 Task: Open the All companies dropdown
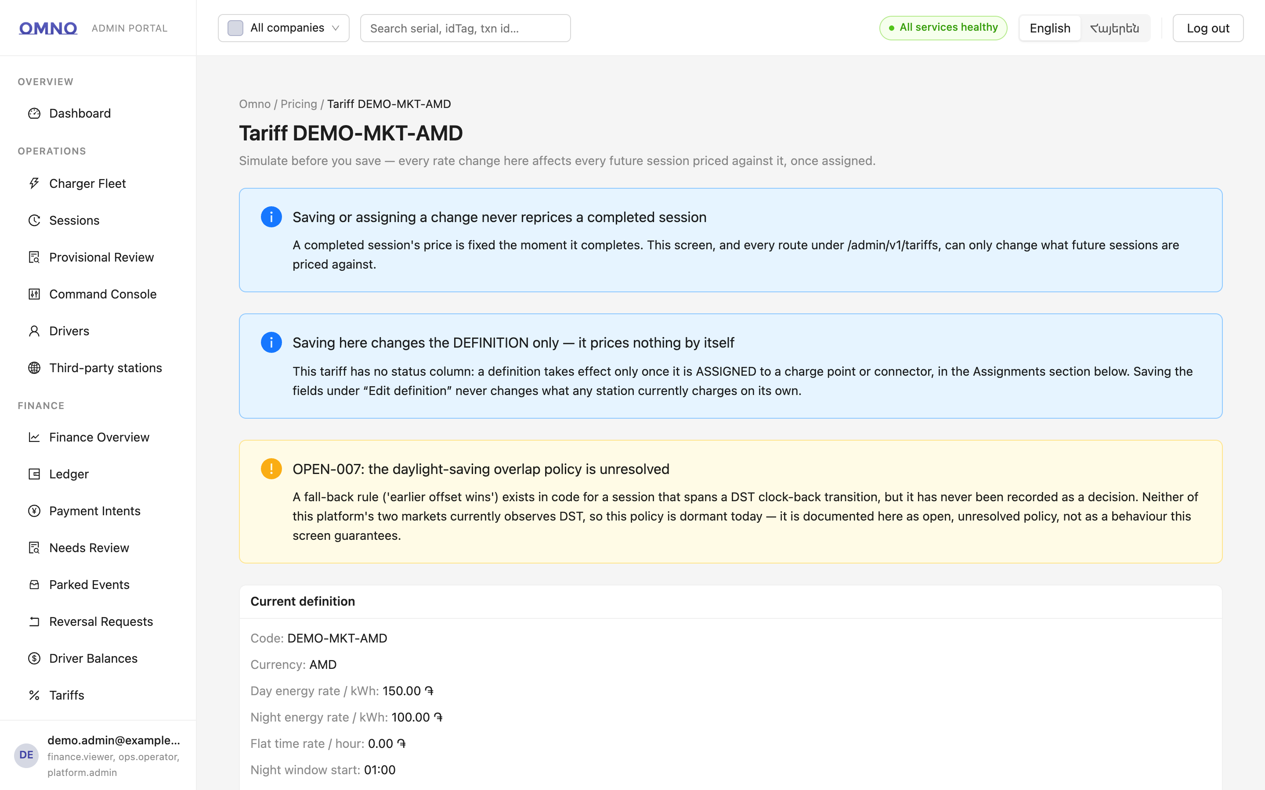tap(283, 28)
